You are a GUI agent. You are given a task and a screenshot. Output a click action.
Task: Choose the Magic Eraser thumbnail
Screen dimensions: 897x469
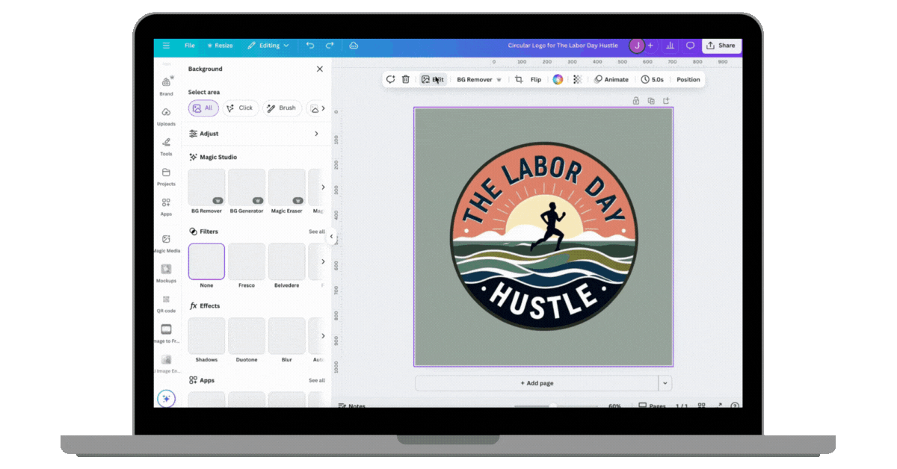point(287,187)
